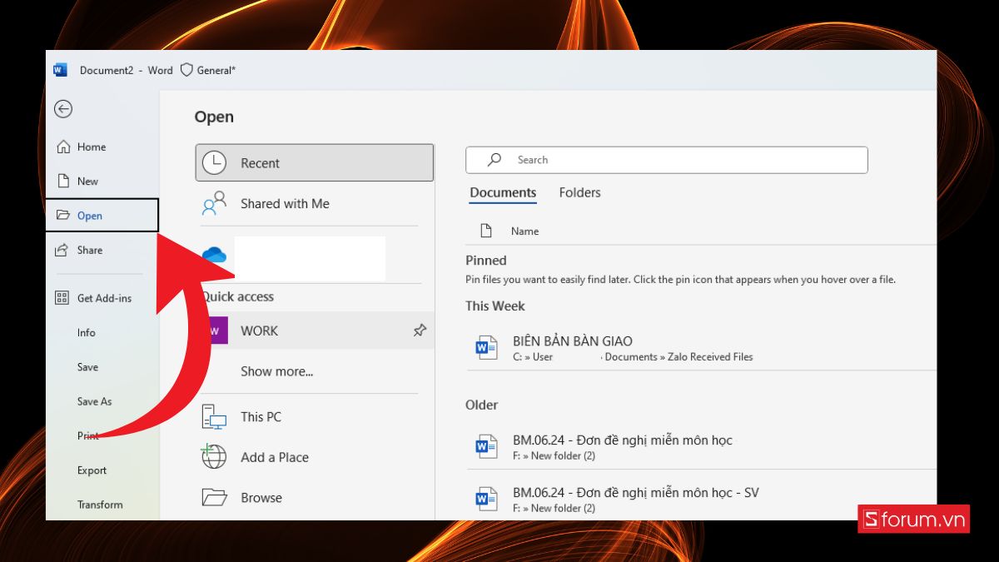Click the Word logo in title bar
The width and height of the screenshot is (999, 562).
point(60,70)
